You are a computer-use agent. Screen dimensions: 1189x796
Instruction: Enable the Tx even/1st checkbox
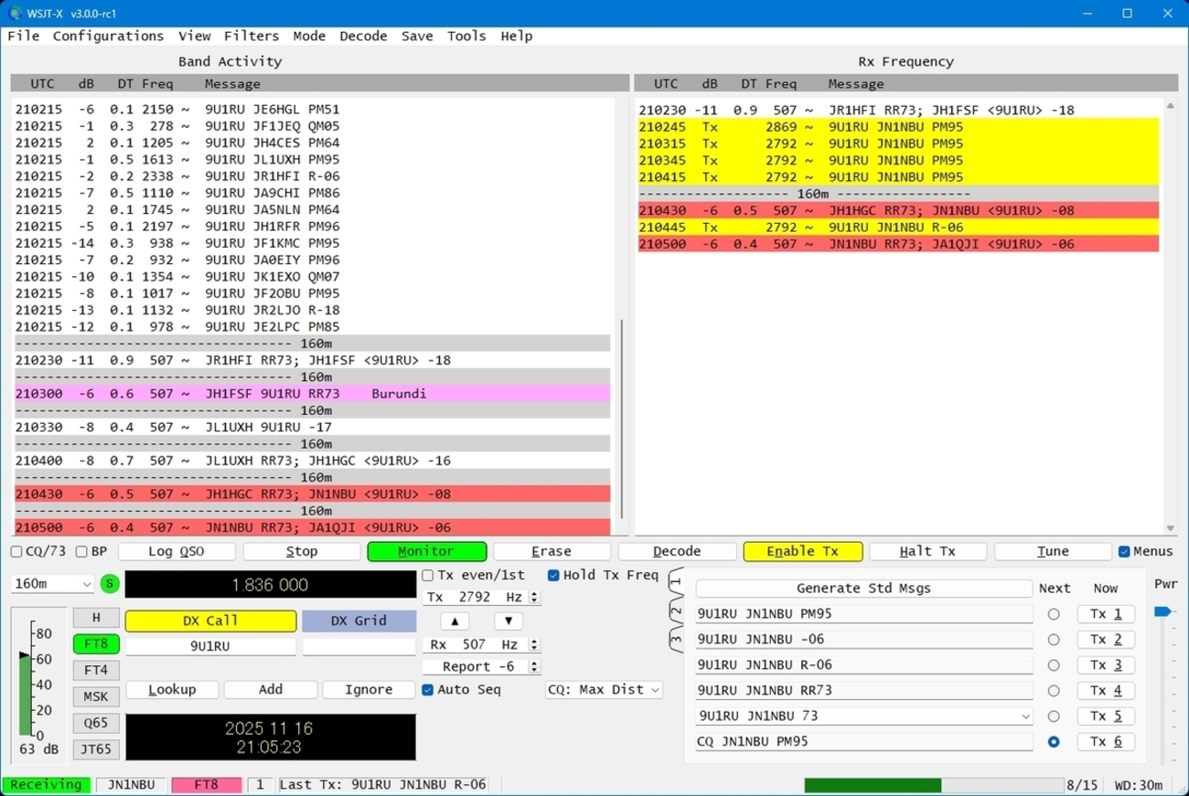428,576
